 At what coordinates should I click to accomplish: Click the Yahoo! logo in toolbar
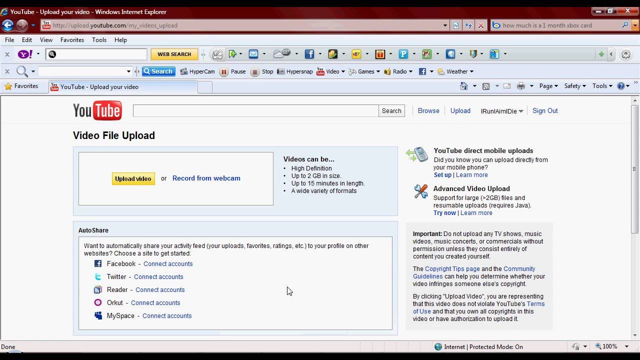[25, 54]
